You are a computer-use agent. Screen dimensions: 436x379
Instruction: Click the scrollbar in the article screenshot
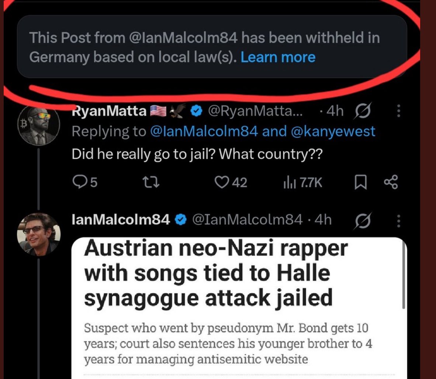(404, 277)
